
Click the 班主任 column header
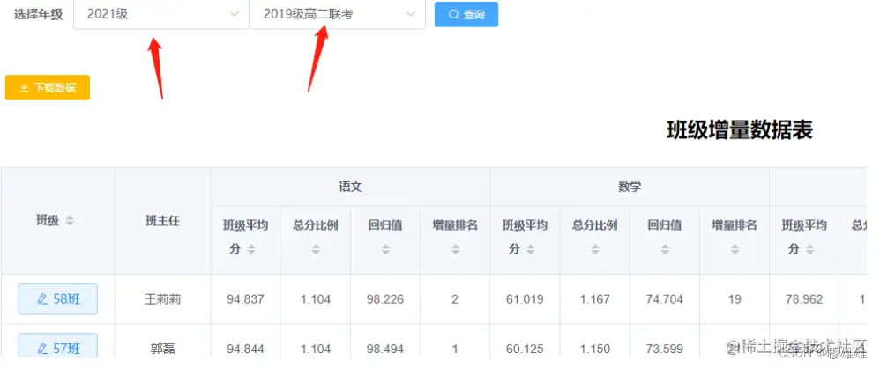click(163, 221)
